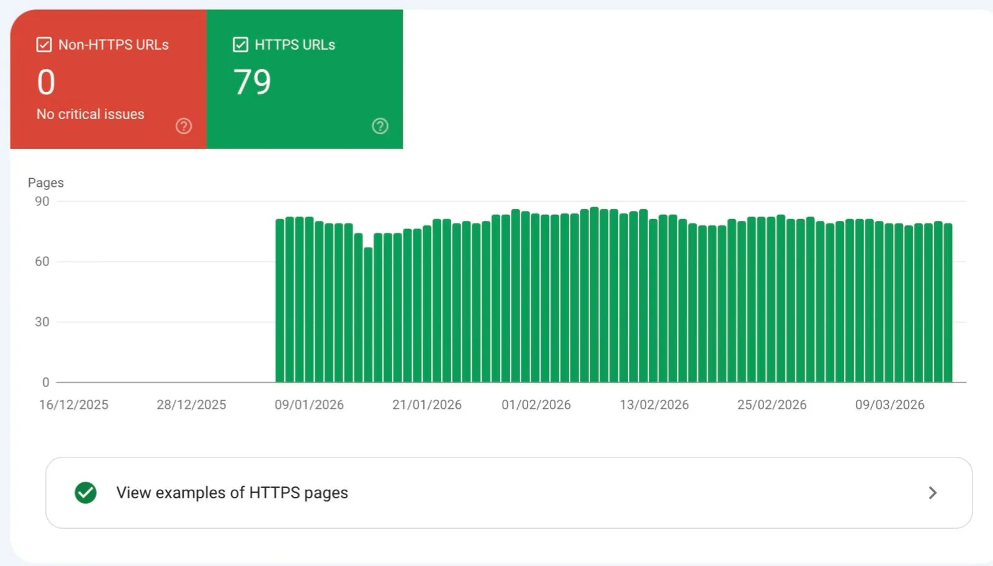Viewport: 993px width, 566px height.
Task: Click the 30 value on the y-axis
Action: 42,321
